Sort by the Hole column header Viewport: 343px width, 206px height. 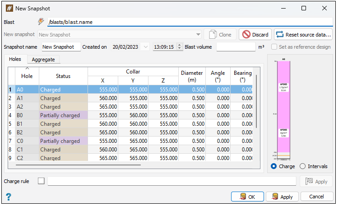[27, 76]
